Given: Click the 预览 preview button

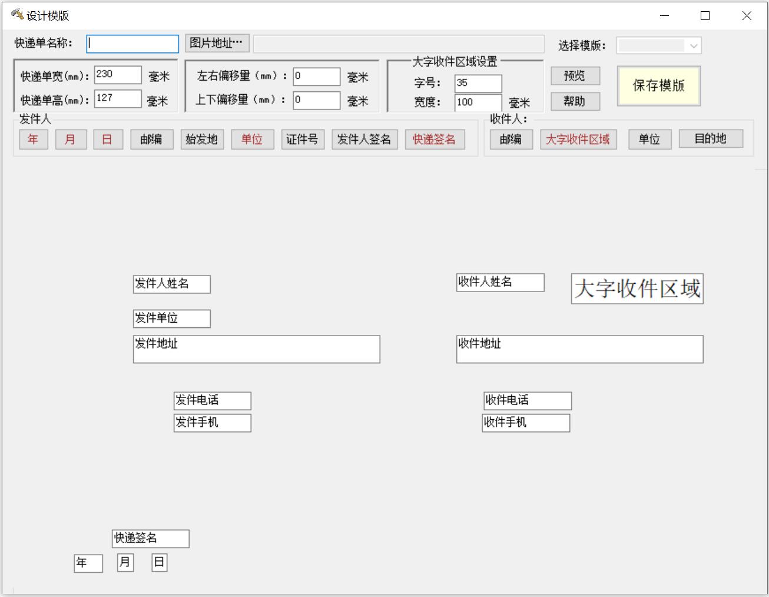Looking at the screenshot, I should pos(575,76).
